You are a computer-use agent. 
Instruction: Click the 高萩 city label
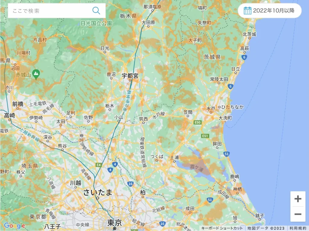tap(244, 48)
